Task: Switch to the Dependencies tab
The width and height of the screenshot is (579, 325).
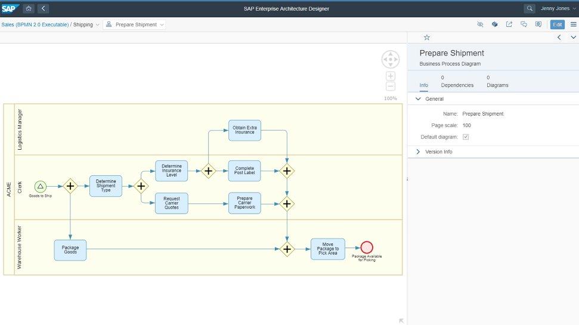Action: pos(457,82)
